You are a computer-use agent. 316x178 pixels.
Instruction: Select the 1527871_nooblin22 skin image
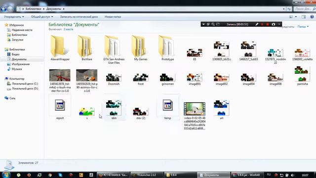tap(276, 56)
